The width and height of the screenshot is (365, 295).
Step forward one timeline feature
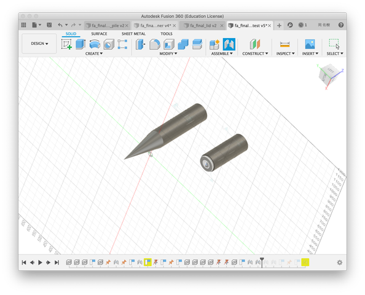(48, 262)
